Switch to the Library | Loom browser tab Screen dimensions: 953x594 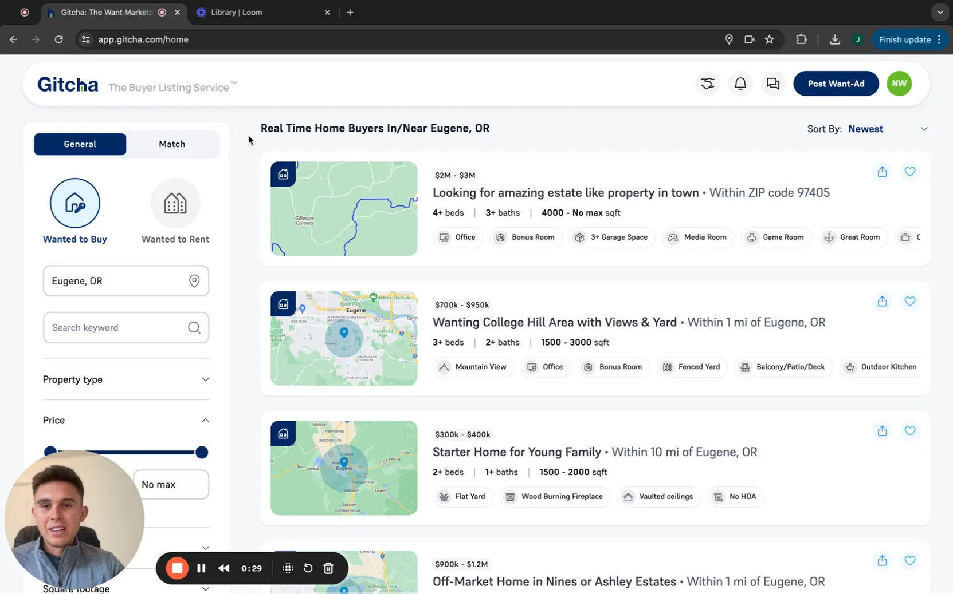(264, 13)
